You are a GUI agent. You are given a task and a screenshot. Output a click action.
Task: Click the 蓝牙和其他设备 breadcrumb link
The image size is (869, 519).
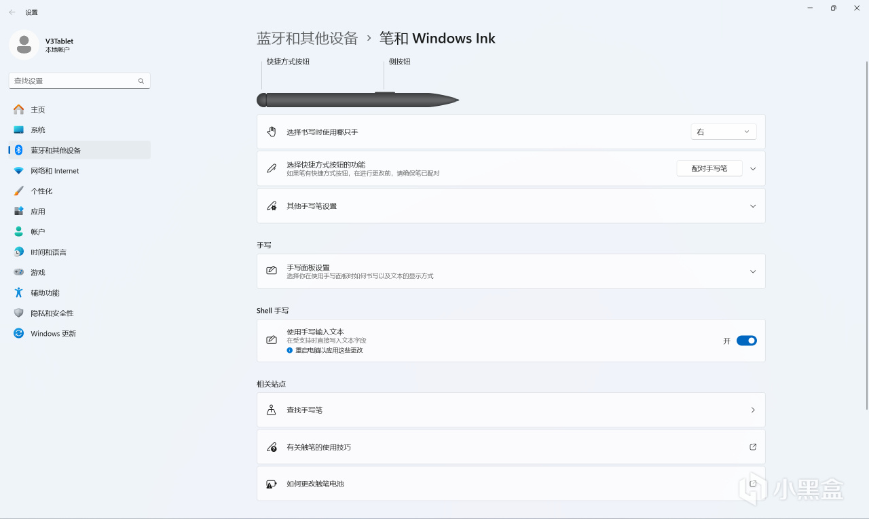pos(307,39)
